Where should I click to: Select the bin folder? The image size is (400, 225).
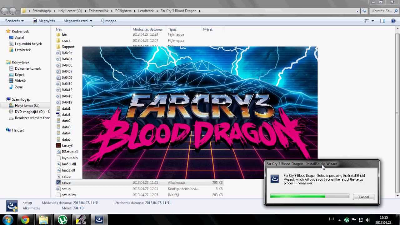[64, 34]
